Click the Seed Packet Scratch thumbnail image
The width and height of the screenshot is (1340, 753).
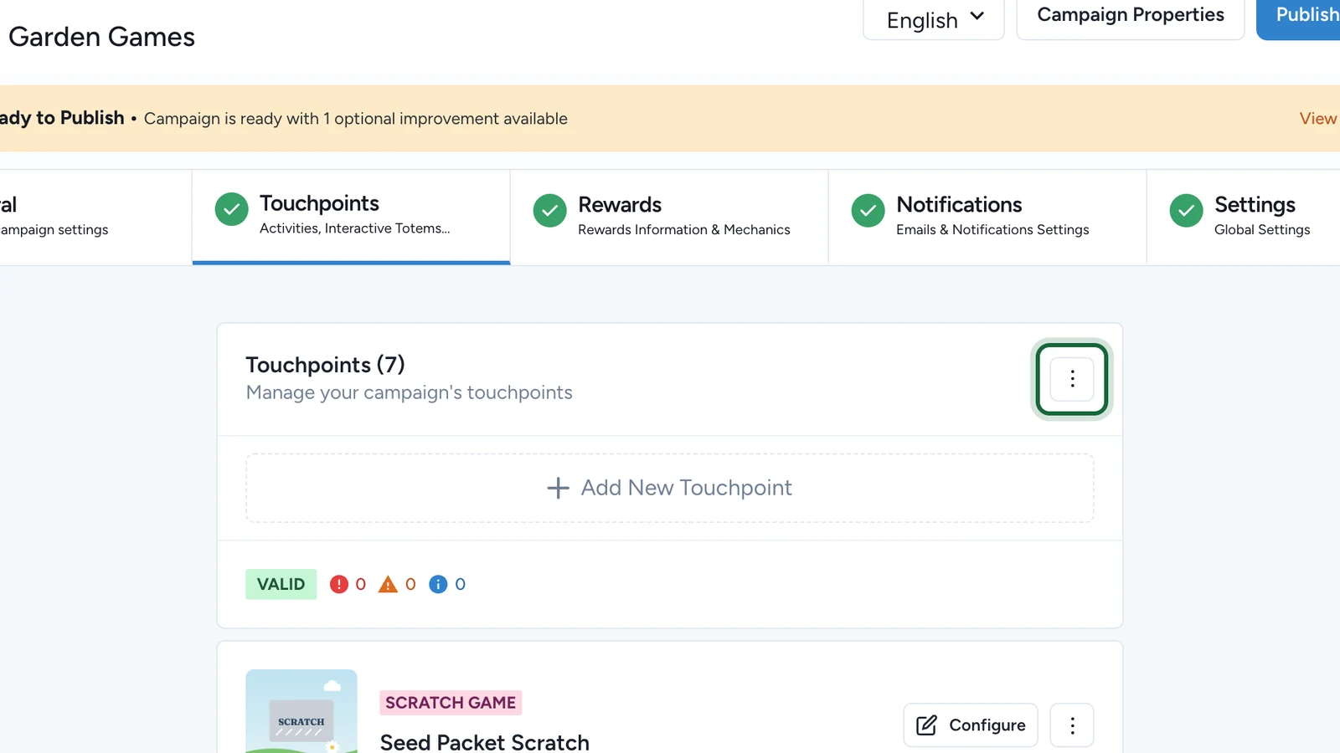point(301,711)
